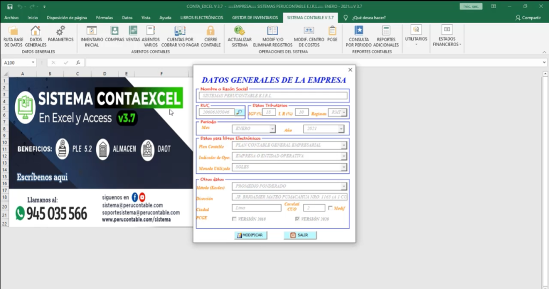Open the Año dropdown showing 2021
The height and width of the screenshot is (289, 549).
[x=340, y=129]
